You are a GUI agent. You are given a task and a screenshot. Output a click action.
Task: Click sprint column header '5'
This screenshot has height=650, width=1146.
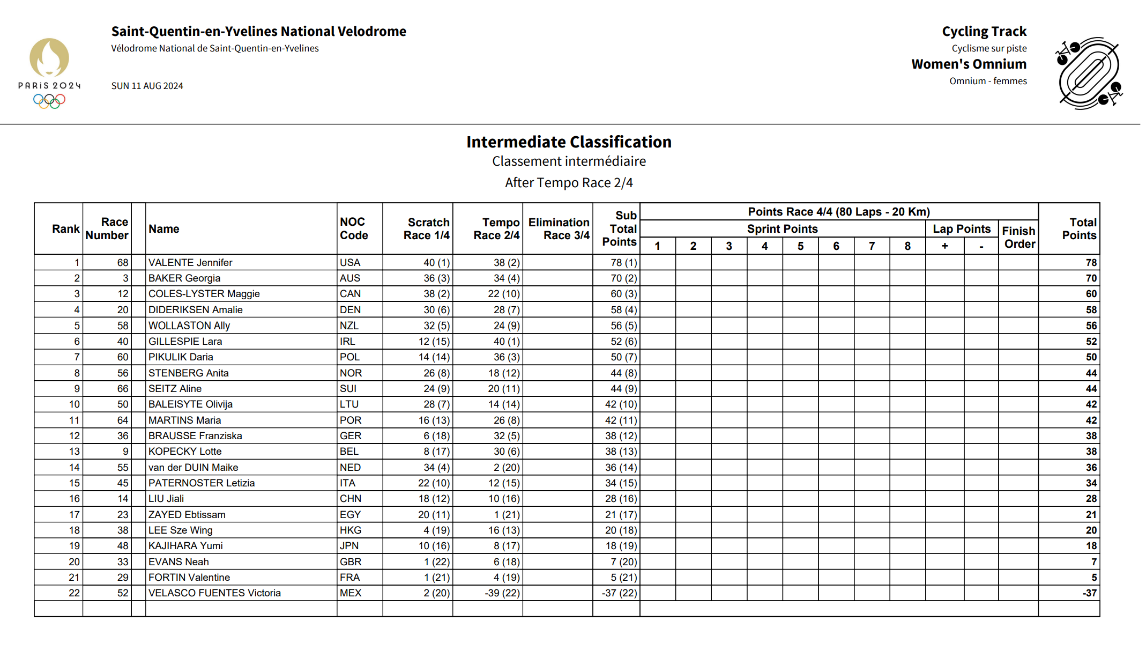(x=800, y=246)
